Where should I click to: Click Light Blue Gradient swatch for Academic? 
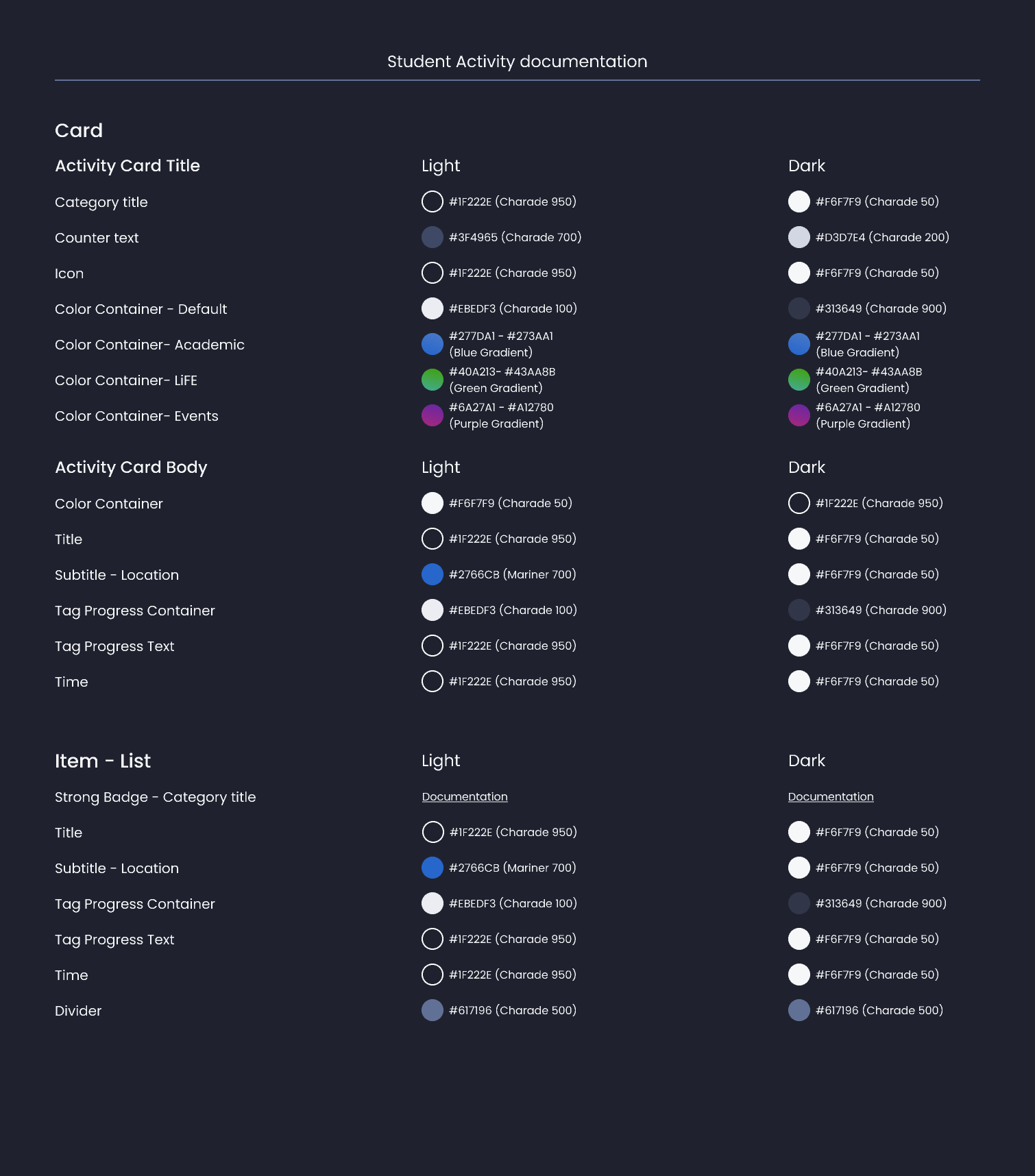click(433, 344)
